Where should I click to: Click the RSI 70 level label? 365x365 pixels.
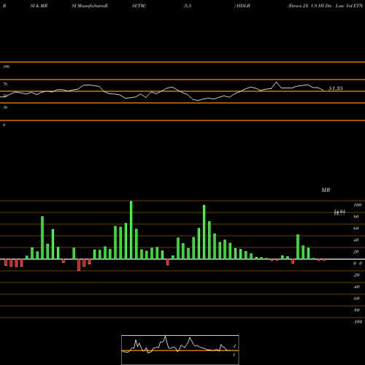(5, 84)
